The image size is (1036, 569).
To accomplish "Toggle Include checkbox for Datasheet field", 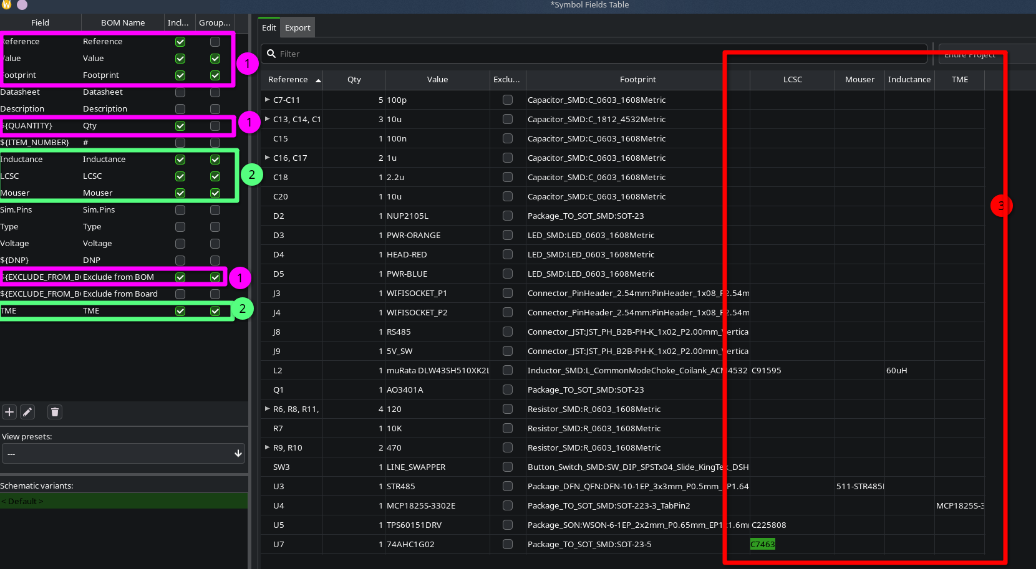I will point(180,92).
